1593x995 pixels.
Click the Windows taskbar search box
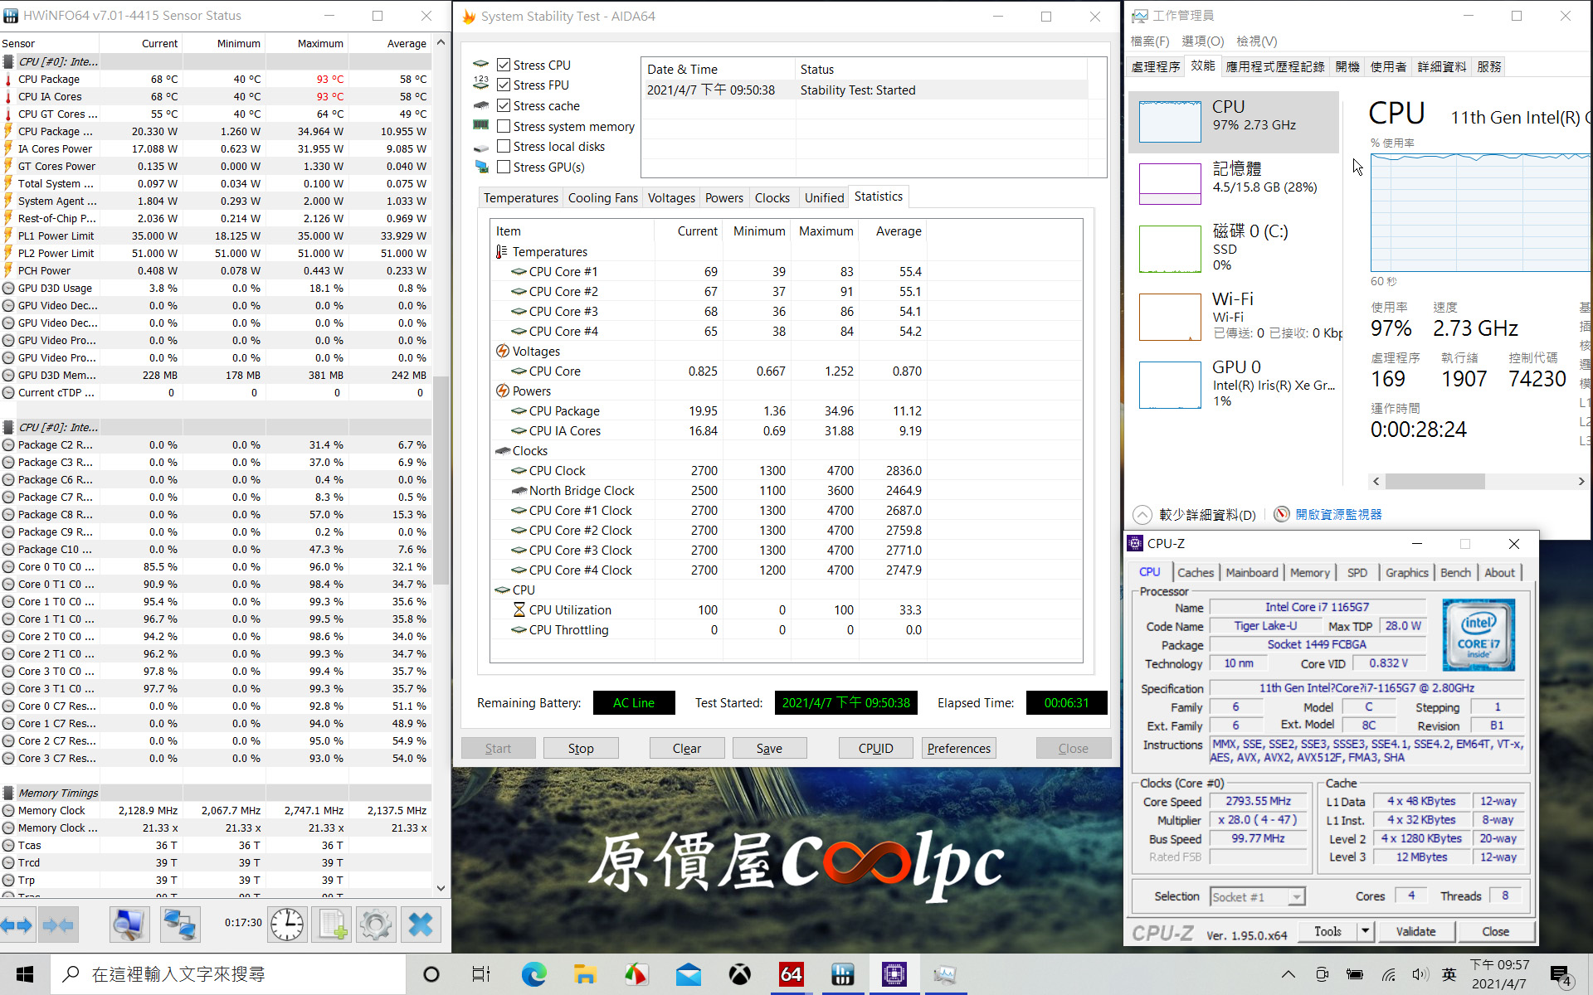pos(229,974)
